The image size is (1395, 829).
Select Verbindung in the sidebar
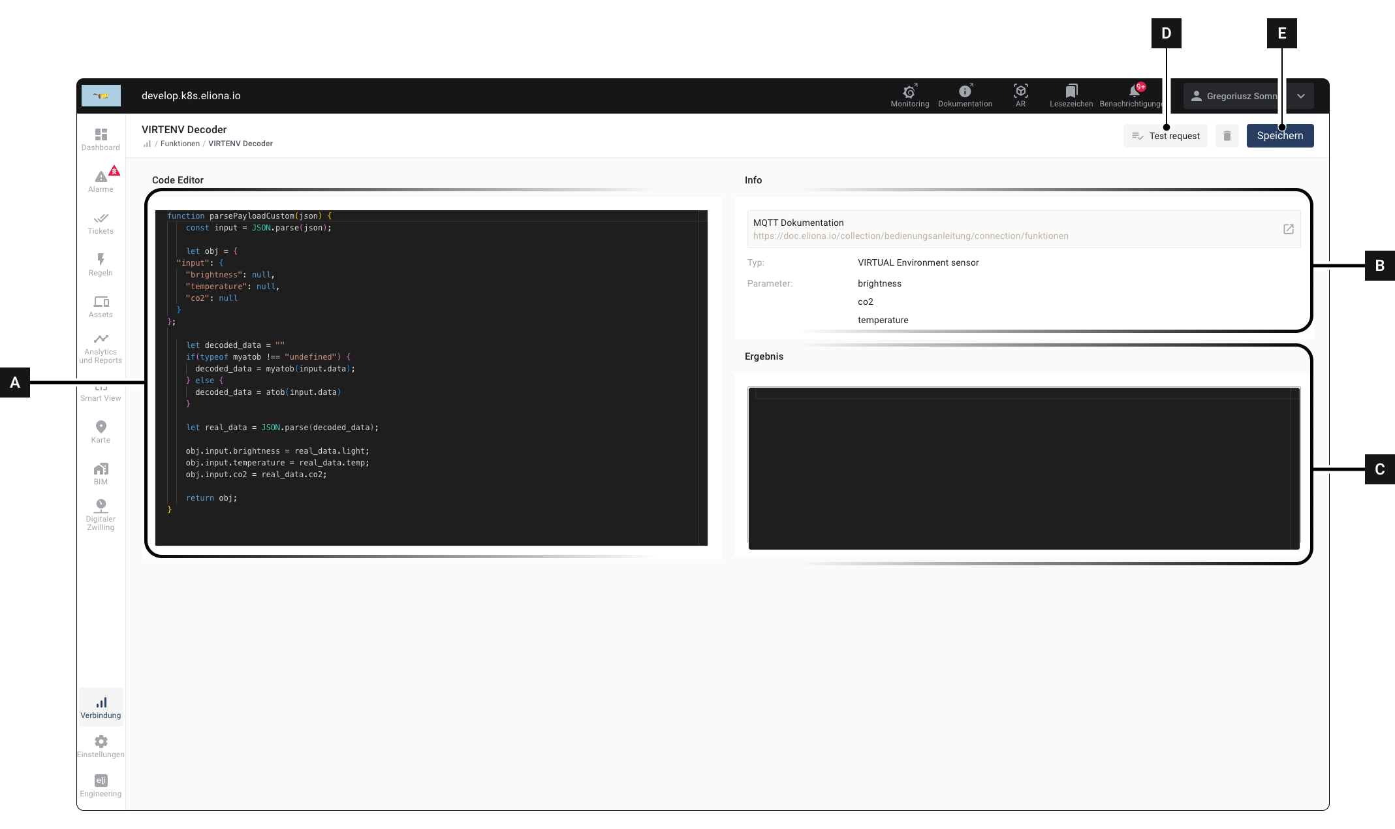(101, 707)
